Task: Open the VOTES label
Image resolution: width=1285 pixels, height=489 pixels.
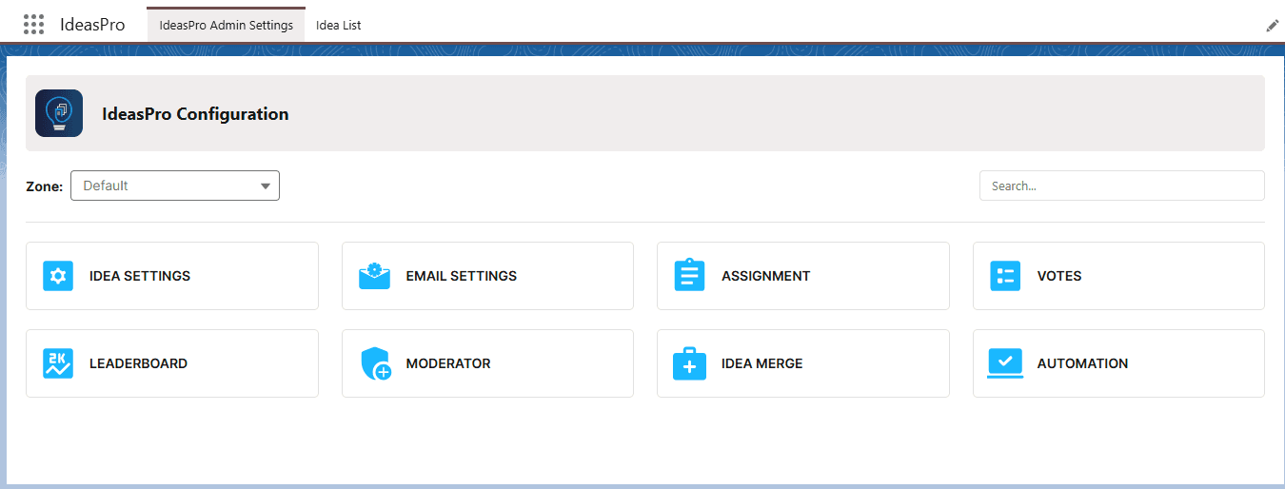Action: pos(1059,276)
